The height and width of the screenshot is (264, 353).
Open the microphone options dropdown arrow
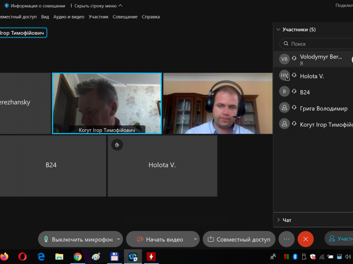(x=118, y=239)
